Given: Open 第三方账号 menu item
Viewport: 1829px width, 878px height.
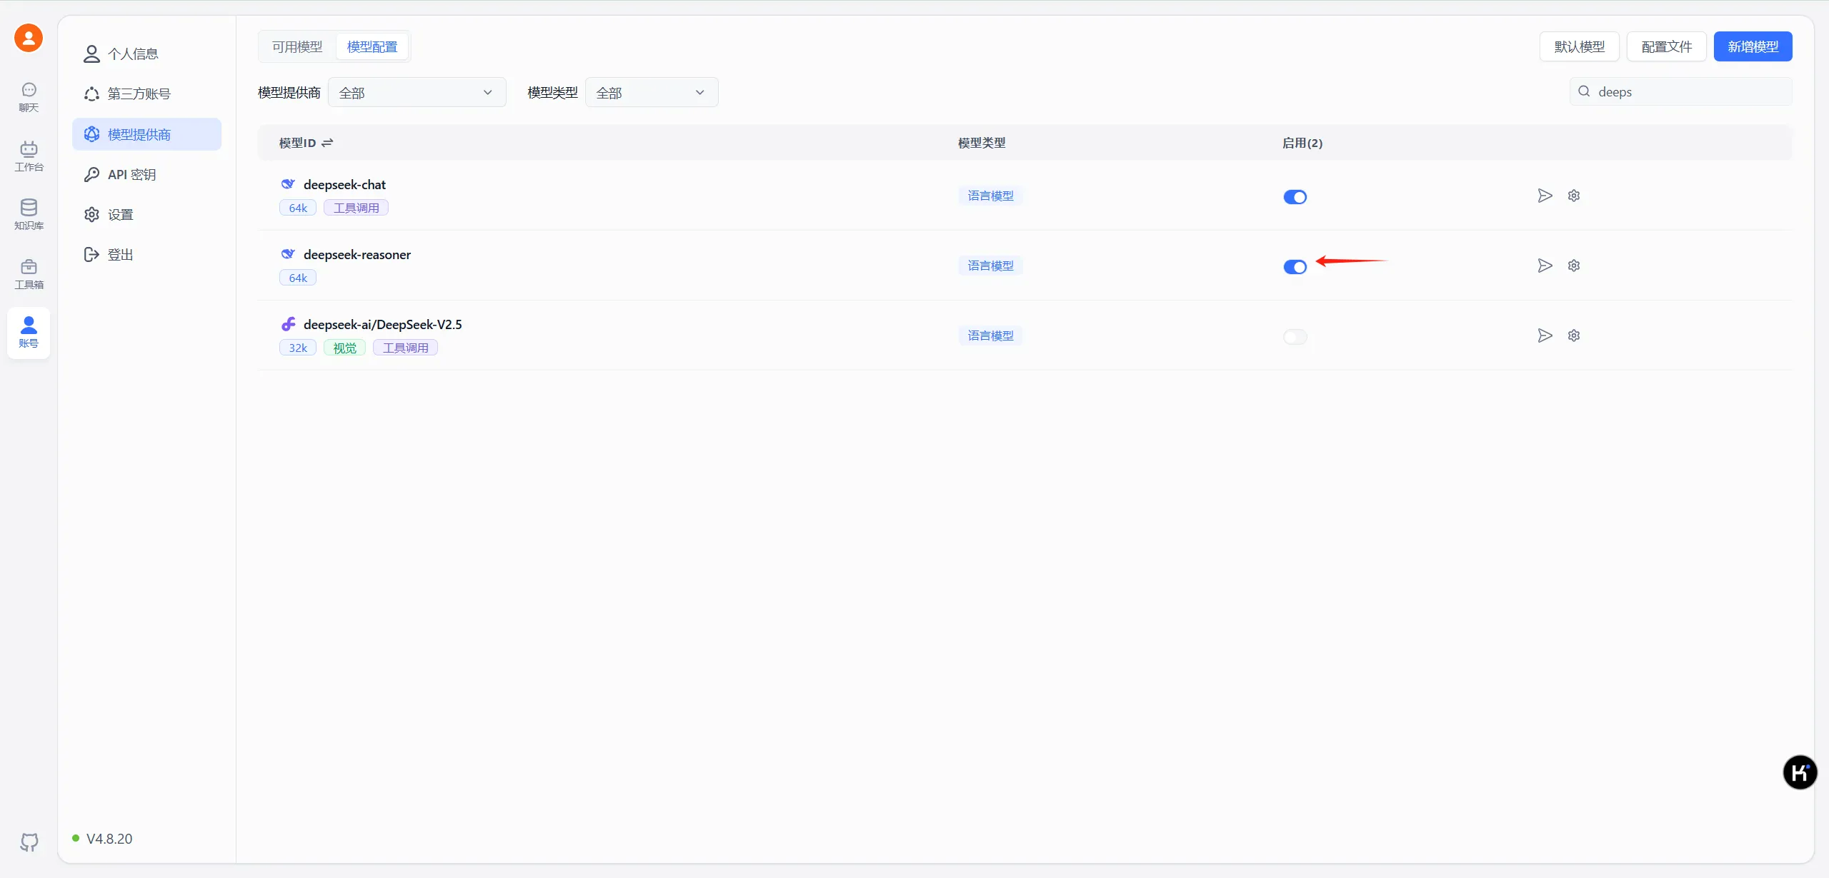Looking at the screenshot, I should click(x=146, y=94).
